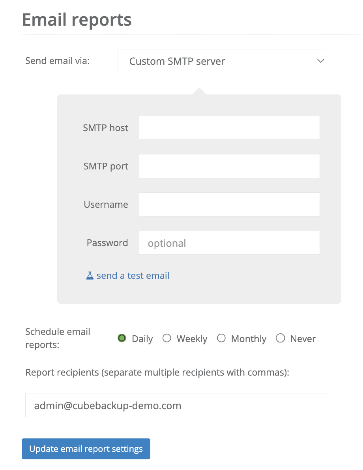Select the Weekly report schedule
This screenshot has height=470, width=363.
click(167, 338)
